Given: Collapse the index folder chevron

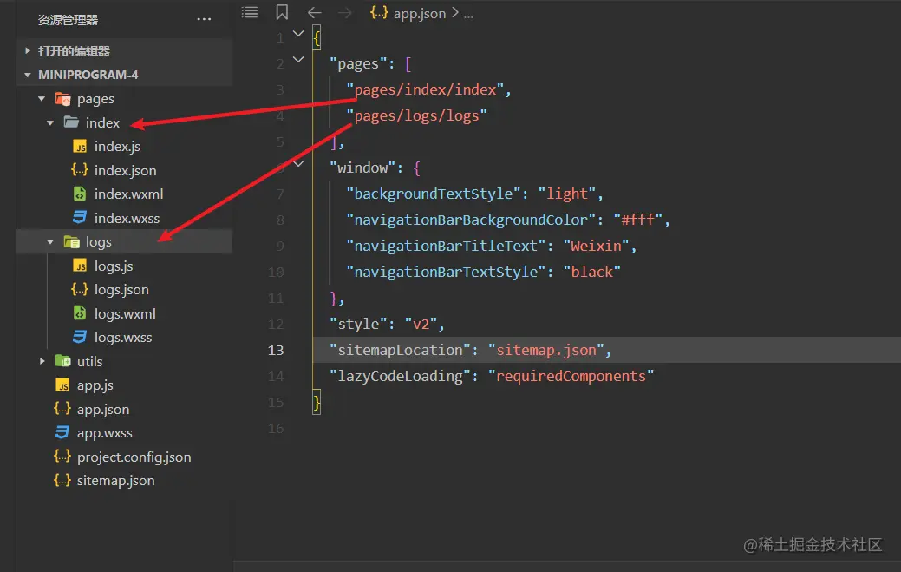Looking at the screenshot, I should pos(50,122).
